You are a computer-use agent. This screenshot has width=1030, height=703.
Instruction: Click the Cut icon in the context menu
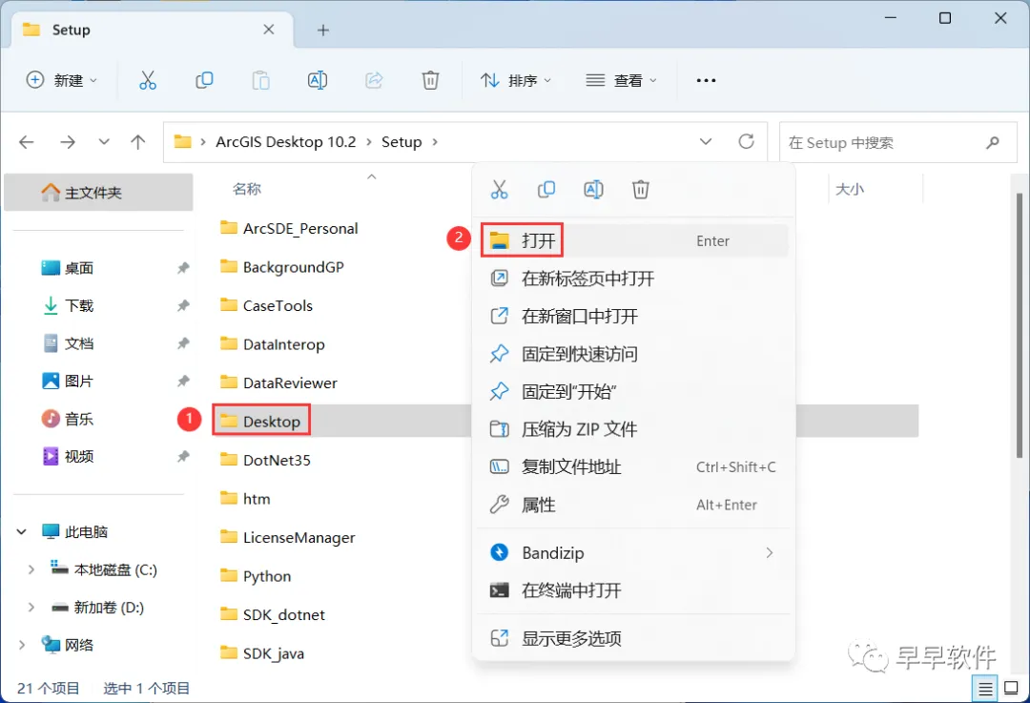point(499,190)
